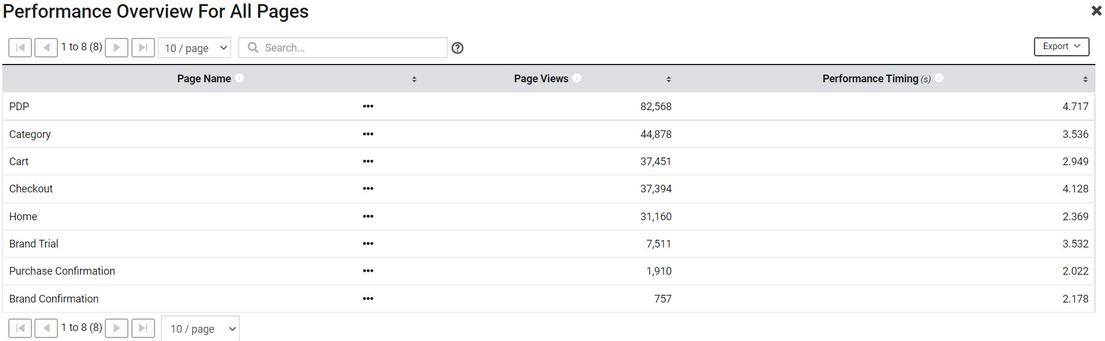Close the Performance Overview panel
Image resolution: width=1105 pixels, height=341 pixels.
pyautogui.click(x=1096, y=11)
